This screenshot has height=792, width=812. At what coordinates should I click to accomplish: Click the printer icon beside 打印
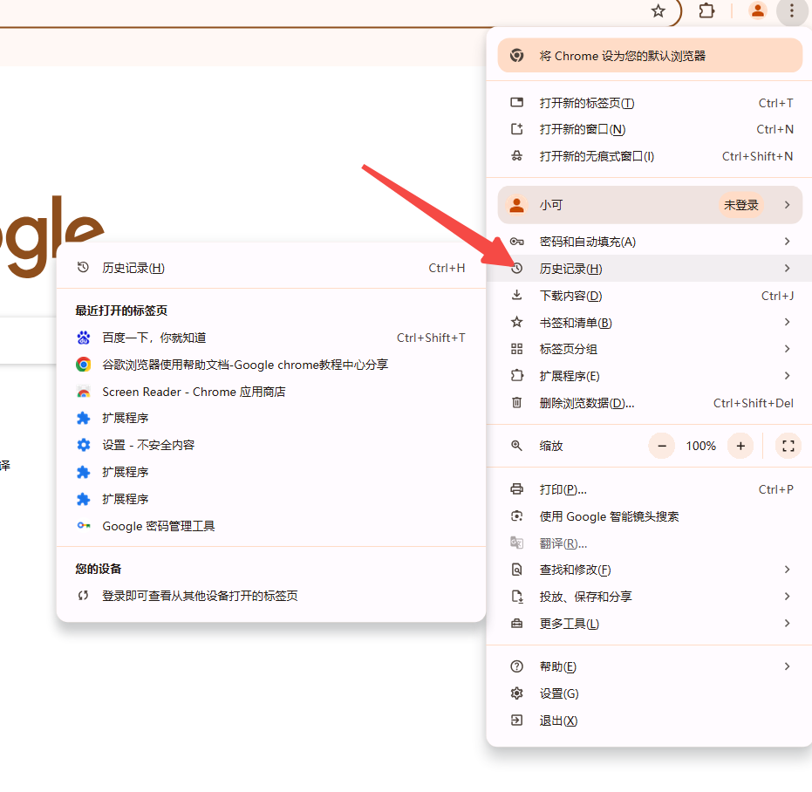[x=517, y=489]
